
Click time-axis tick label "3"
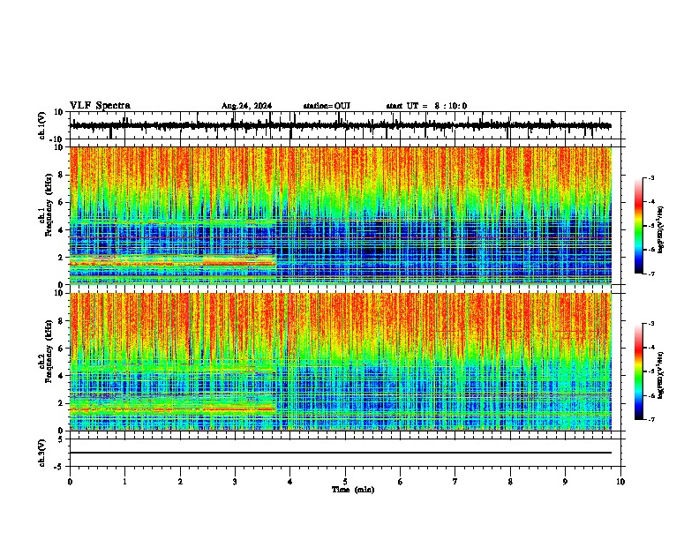[x=235, y=482]
